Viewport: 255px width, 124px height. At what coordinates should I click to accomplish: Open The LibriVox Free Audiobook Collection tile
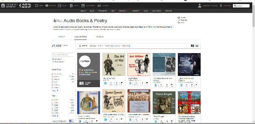[88, 70]
